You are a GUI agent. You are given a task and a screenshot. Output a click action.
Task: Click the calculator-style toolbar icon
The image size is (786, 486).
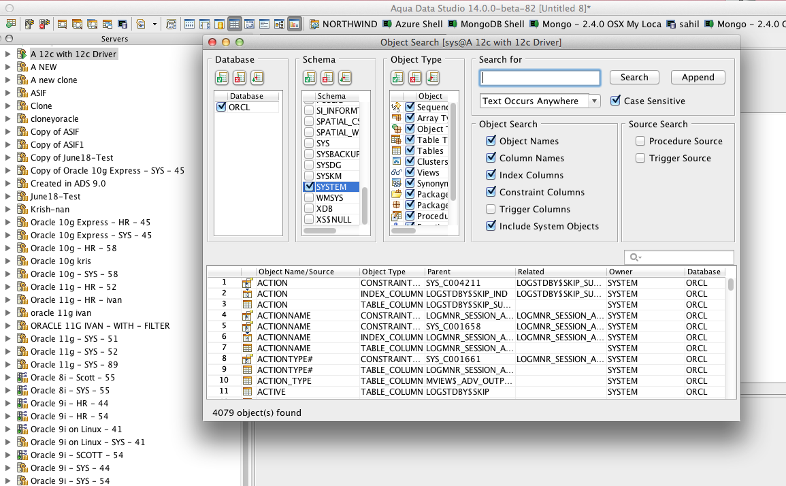point(171,24)
